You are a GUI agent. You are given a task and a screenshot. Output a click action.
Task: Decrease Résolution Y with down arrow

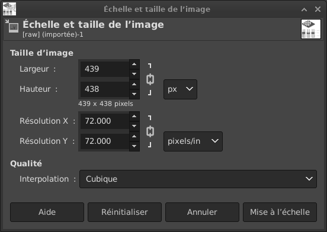[134, 146]
